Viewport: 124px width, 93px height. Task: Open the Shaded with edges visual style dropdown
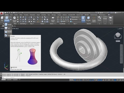[75, 17]
